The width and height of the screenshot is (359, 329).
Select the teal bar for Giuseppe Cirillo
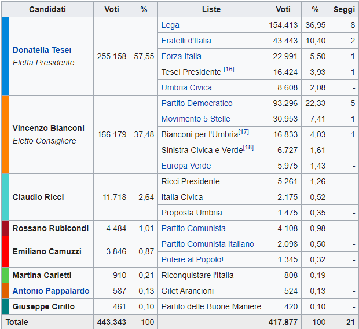pyautogui.click(x=5, y=306)
